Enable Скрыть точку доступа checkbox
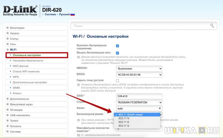The image size is (223, 138). pyautogui.click(x=117, y=81)
